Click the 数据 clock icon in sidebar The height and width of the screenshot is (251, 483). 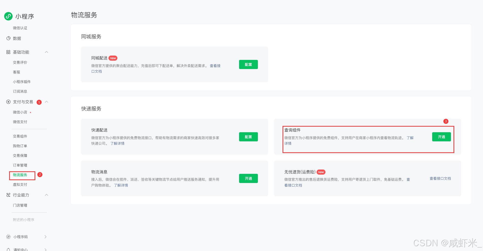[x=8, y=38]
